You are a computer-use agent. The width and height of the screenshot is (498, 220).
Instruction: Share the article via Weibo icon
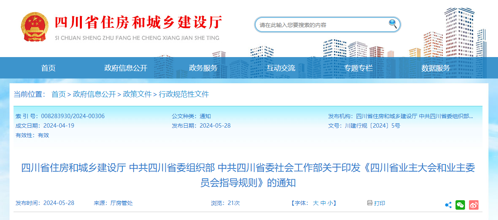tap(474, 205)
